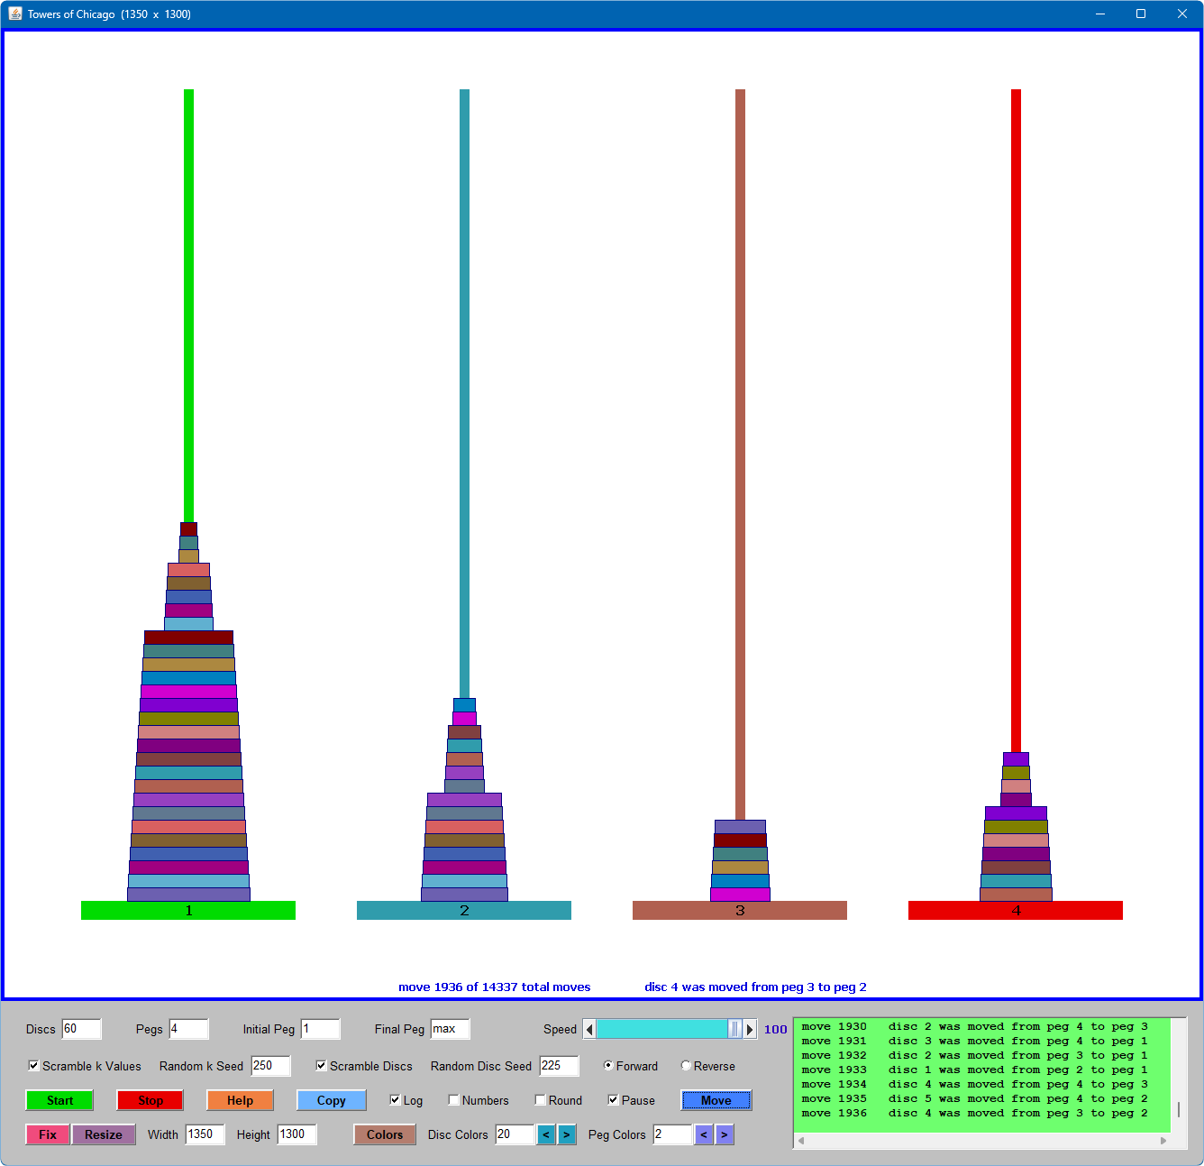The height and width of the screenshot is (1166, 1204).
Task: Click the Discs input field
Action: click(x=81, y=1029)
